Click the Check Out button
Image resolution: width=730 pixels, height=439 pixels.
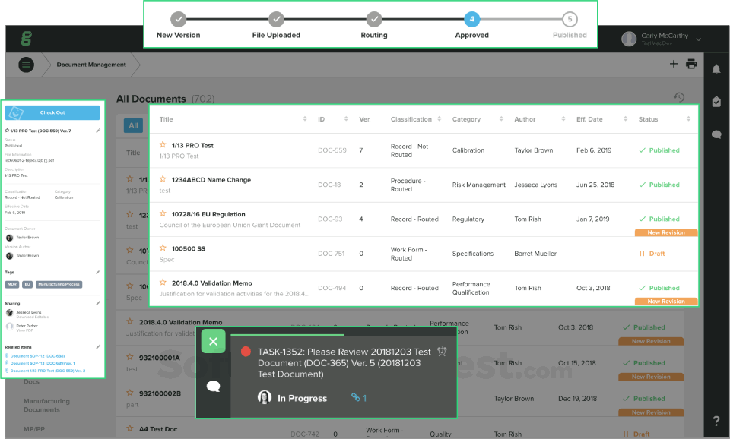coord(52,112)
